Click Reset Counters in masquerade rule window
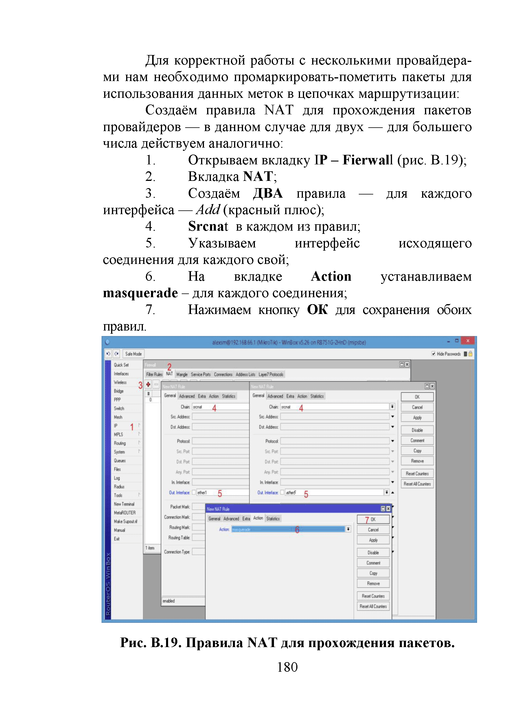 point(373,596)
